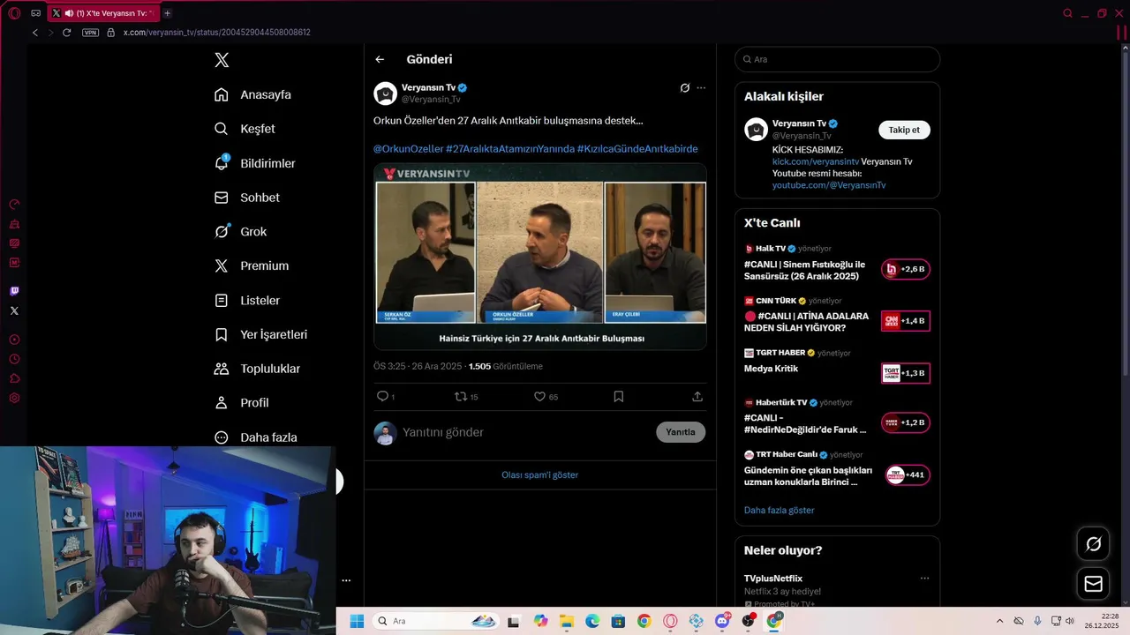Viewport: 1130px width, 635px height.
Task: Open Opera sidebar player icon
Action: (14, 340)
